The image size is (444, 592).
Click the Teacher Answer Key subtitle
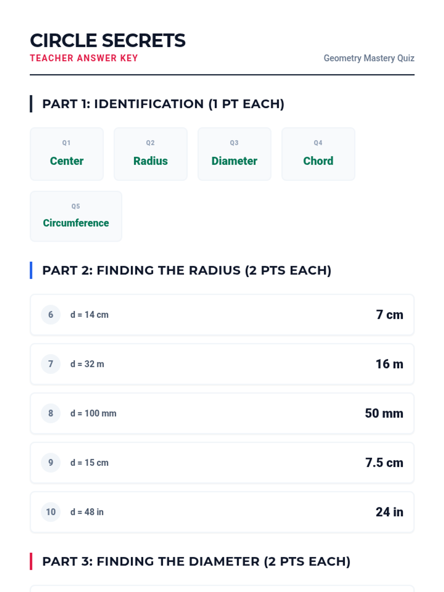pyautogui.click(x=84, y=58)
